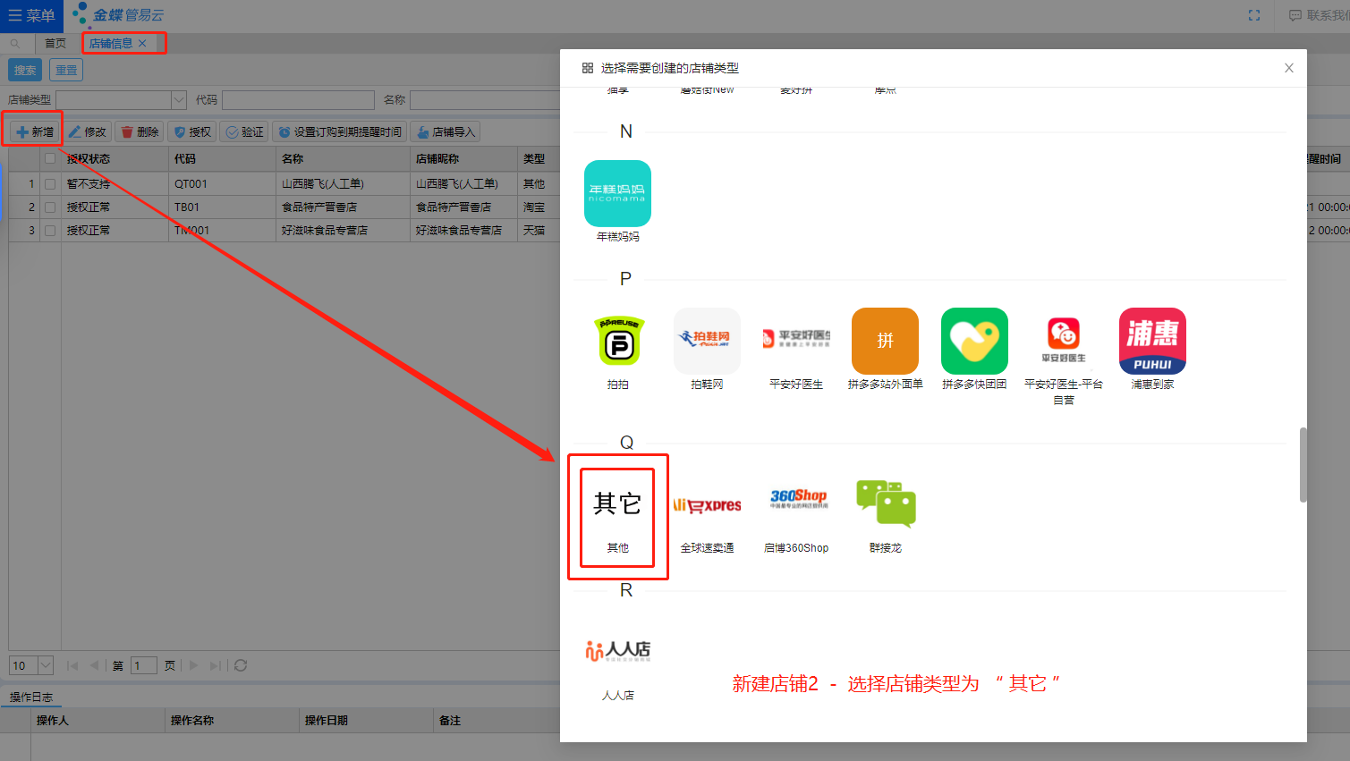Viewport: 1350px width, 761px height.
Task: Choose the 年糕妈妈 shop type icon
Action: (617, 193)
